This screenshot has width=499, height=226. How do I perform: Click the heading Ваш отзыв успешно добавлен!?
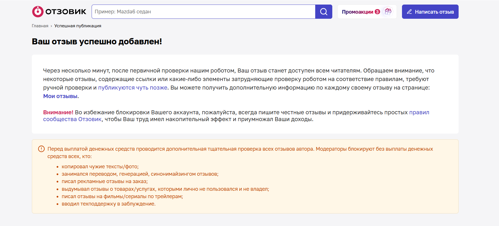point(97,42)
